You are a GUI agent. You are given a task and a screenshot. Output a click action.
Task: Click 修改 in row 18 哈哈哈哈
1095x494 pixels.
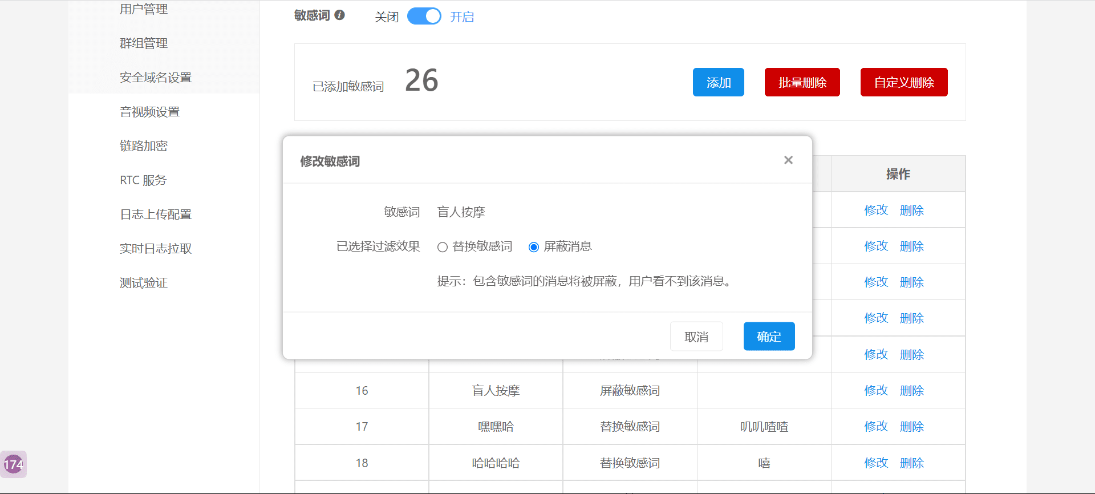[876, 463]
